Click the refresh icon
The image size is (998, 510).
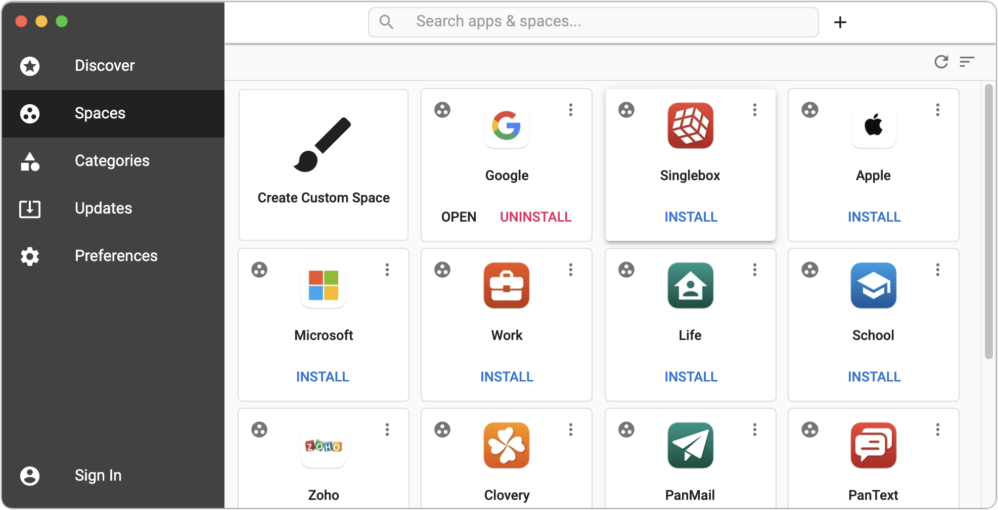coord(941,62)
